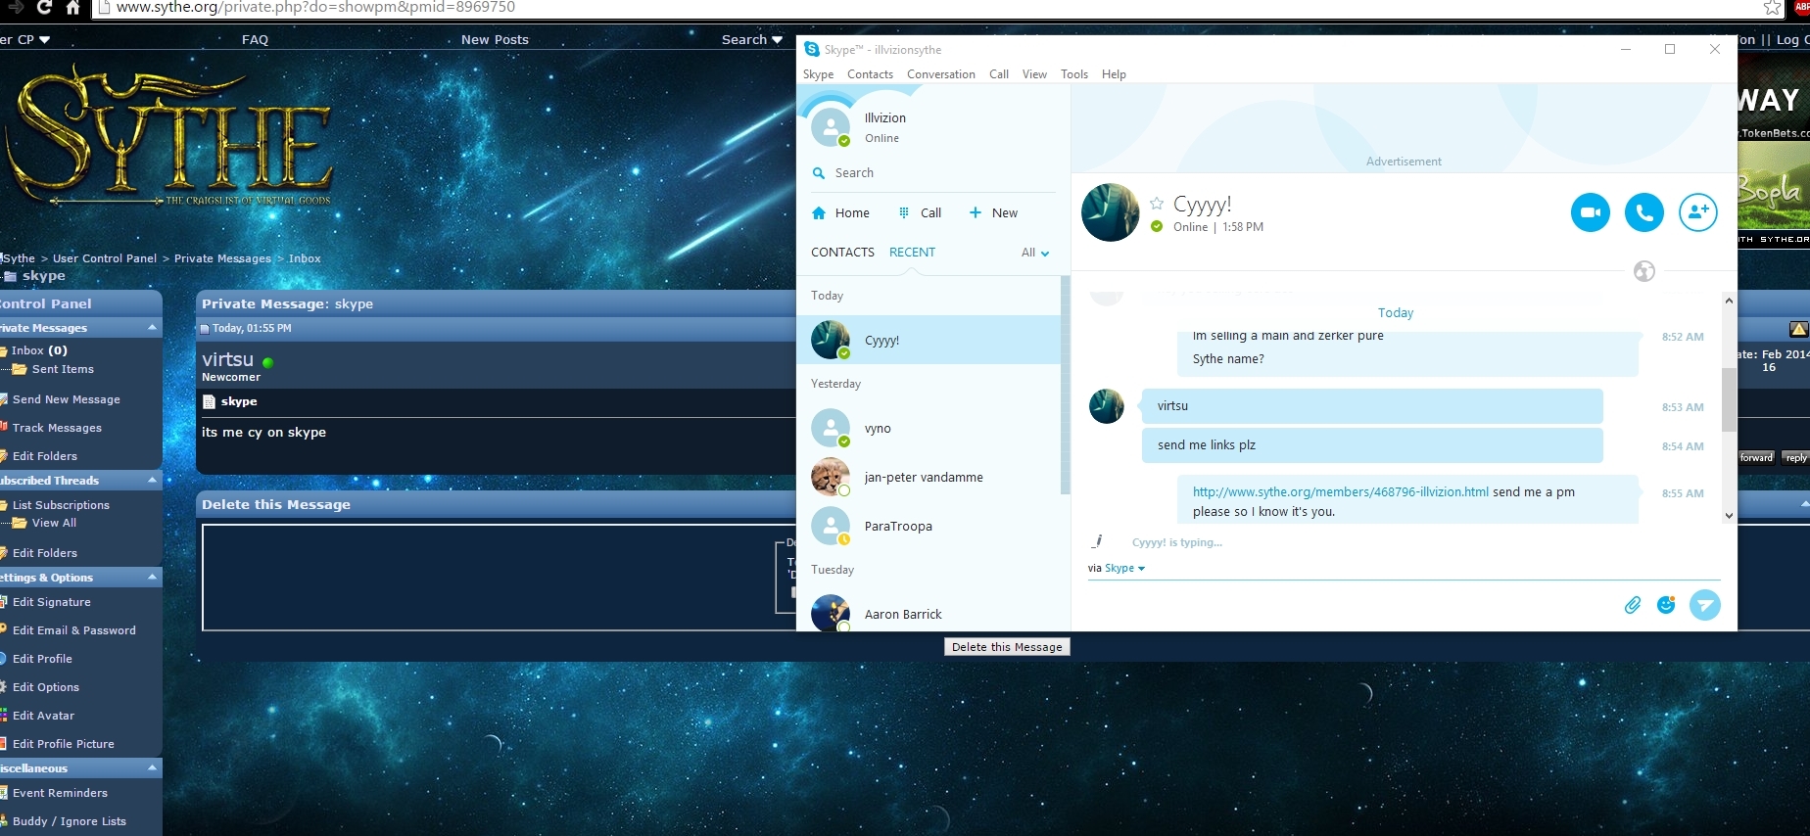The height and width of the screenshot is (836, 1810).
Task: Click the chat scrollbar down arrow
Action: pos(1729,516)
